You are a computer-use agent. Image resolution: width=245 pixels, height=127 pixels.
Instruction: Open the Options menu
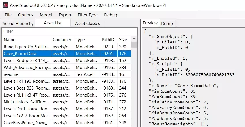[x=26, y=15]
